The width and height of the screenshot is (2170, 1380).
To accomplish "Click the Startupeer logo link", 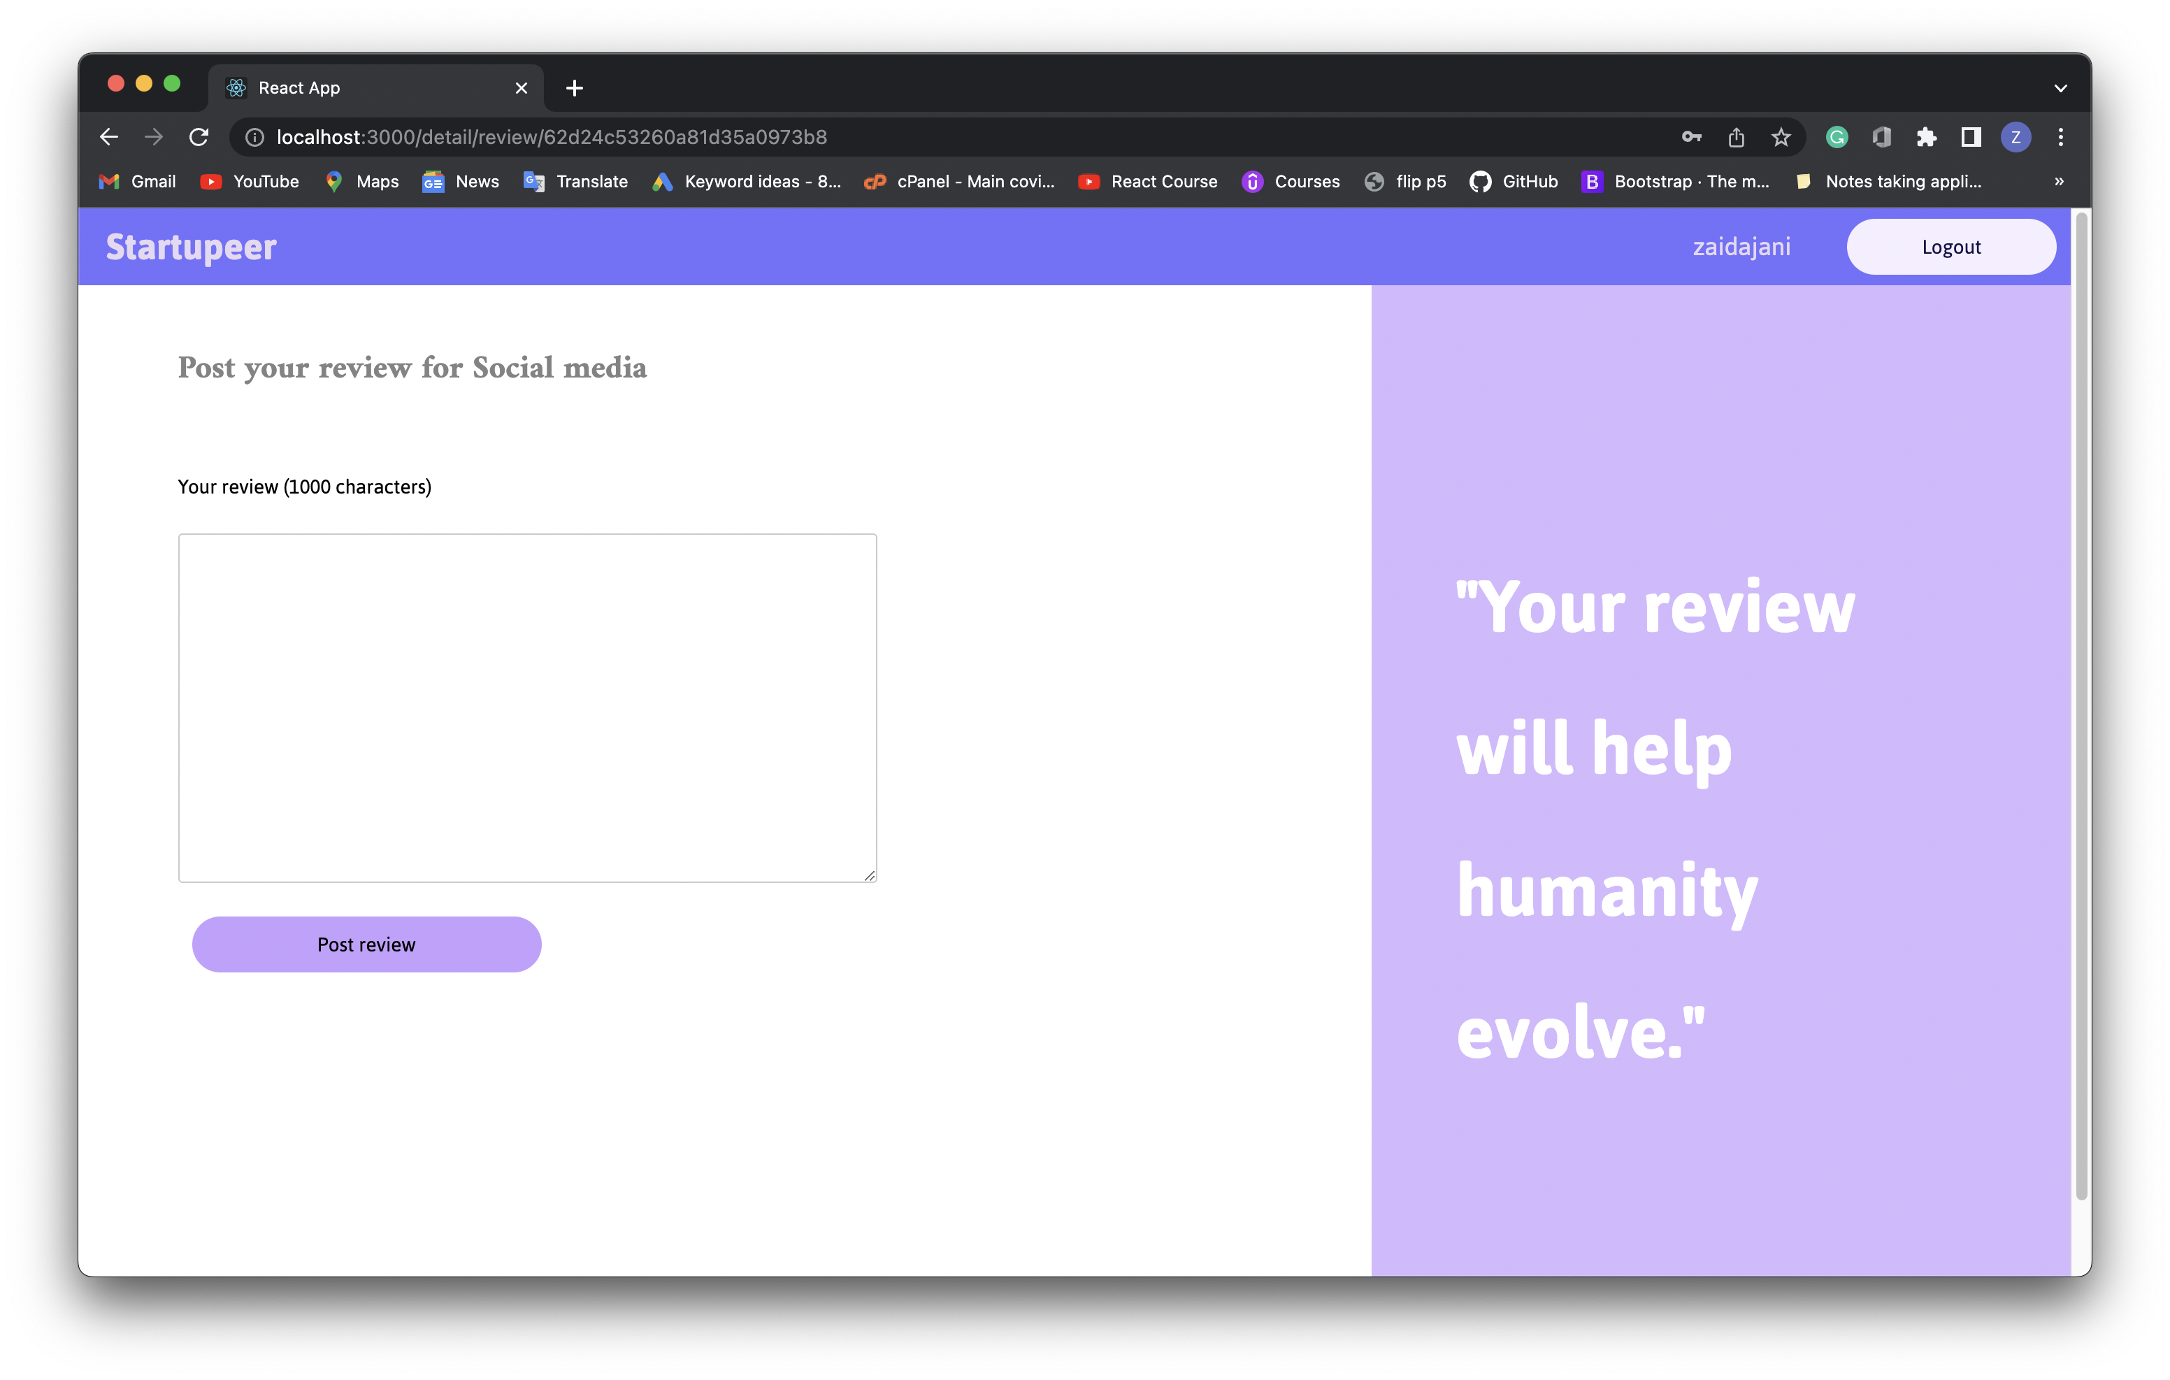I will [x=191, y=247].
